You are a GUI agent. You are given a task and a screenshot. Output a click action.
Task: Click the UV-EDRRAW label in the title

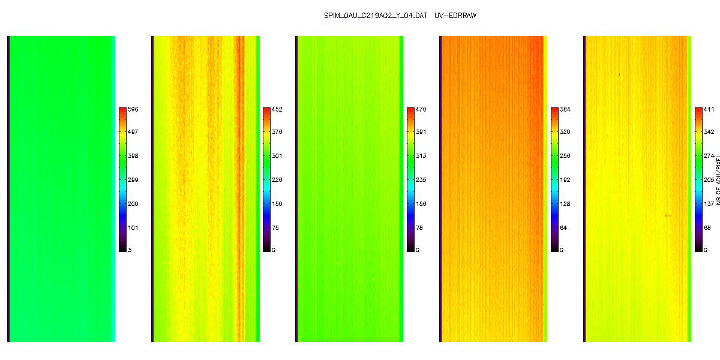[455, 16]
